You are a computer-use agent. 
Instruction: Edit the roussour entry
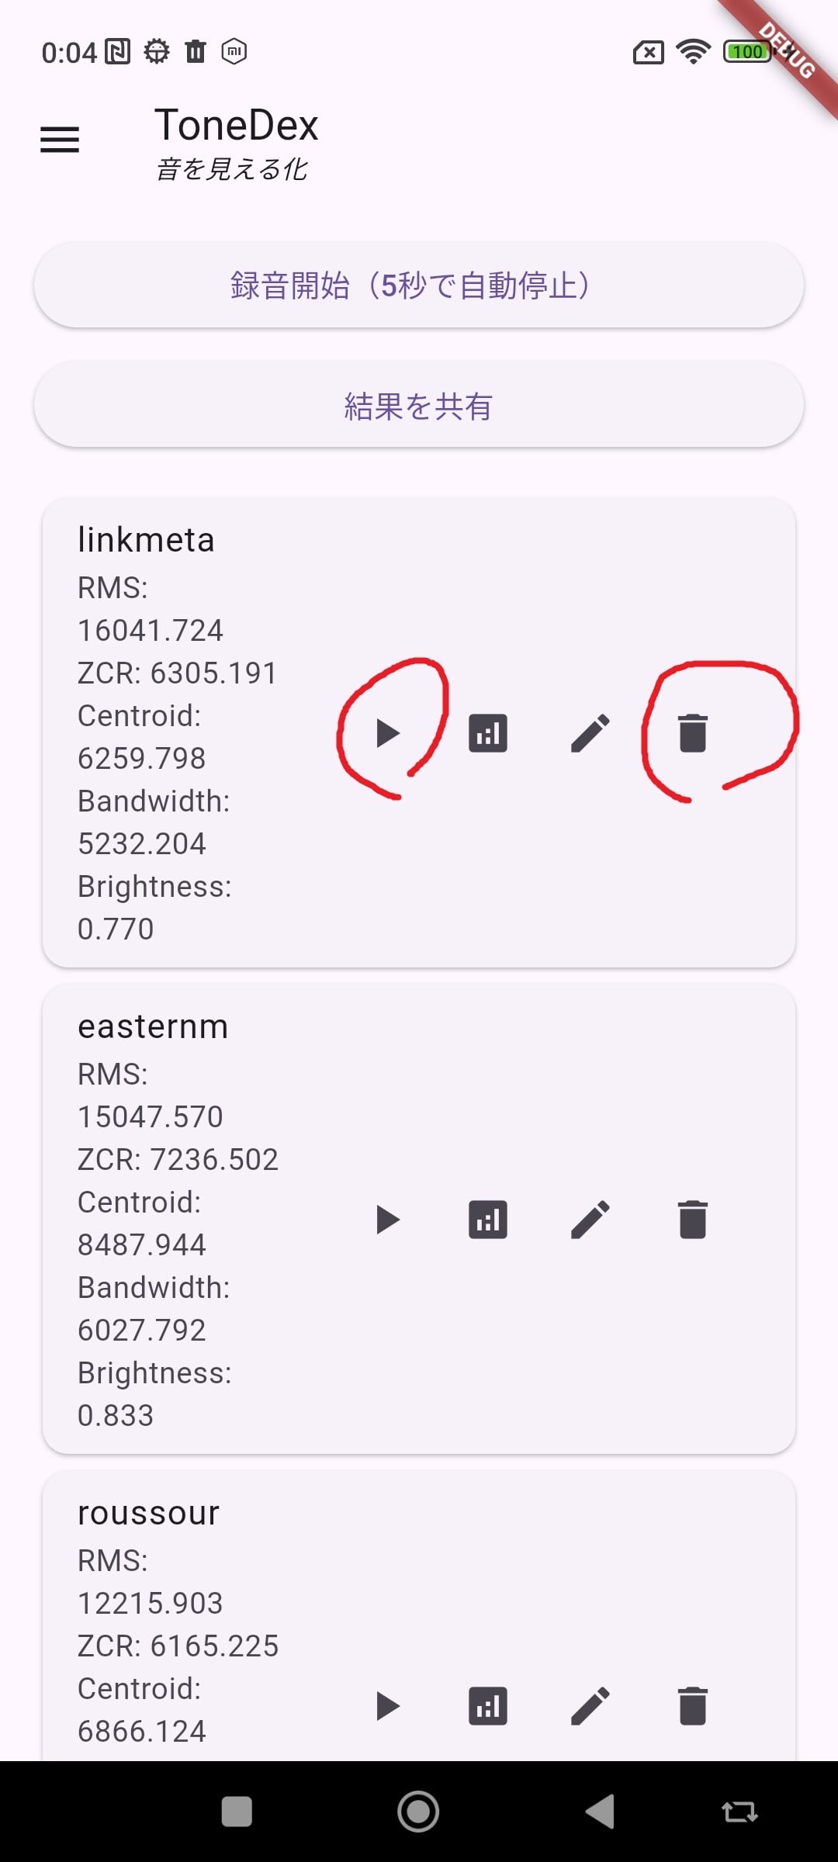pos(590,1706)
